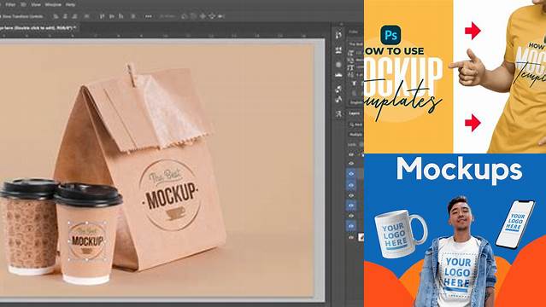Open the Filter menu
The width and height of the screenshot is (546, 307).
pyautogui.click(x=9, y=5)
